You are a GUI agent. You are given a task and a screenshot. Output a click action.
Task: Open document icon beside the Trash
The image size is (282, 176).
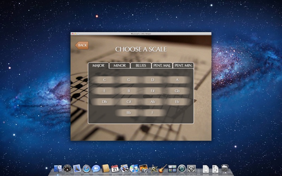point(215,169)
